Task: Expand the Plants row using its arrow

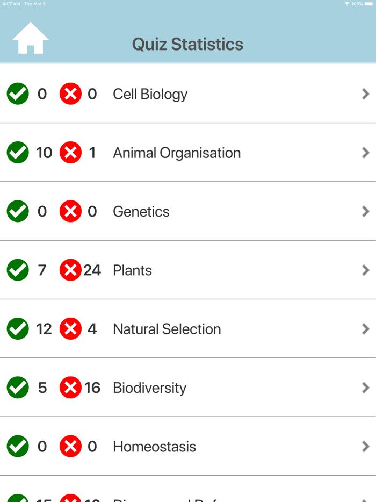Action: pyautogui.click(x=366, y=270)
